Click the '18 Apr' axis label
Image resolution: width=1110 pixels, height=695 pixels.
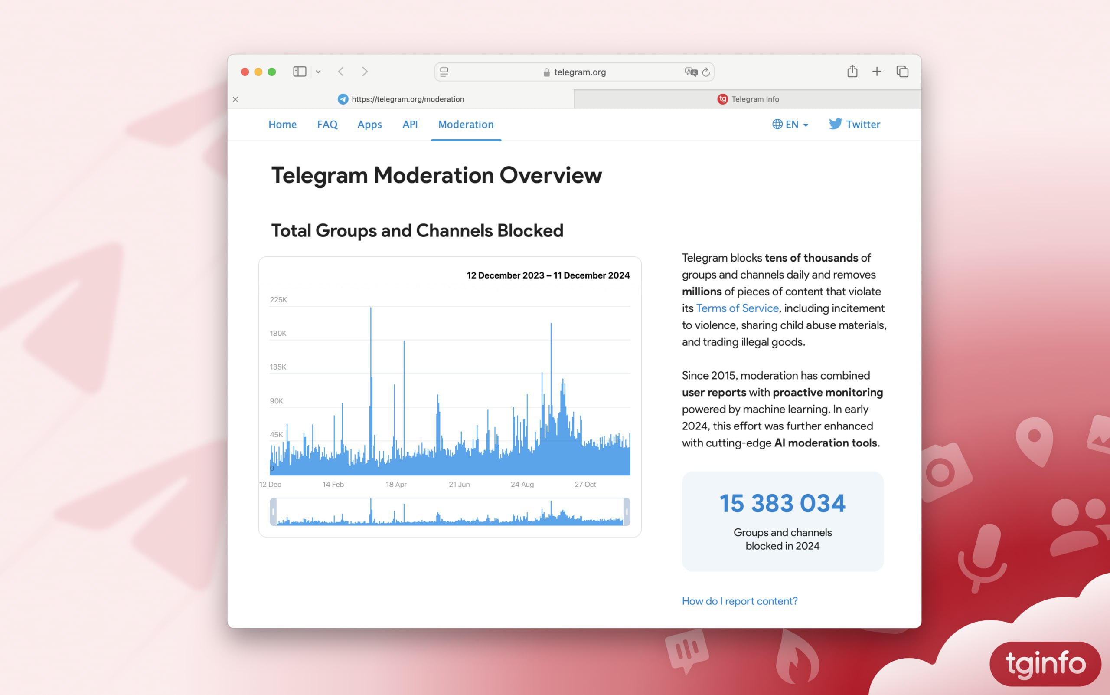[x=396, y=485]
